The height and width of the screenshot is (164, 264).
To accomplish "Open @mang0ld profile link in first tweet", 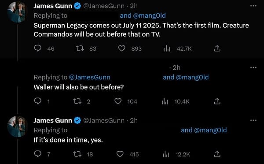I will [149, 15].
